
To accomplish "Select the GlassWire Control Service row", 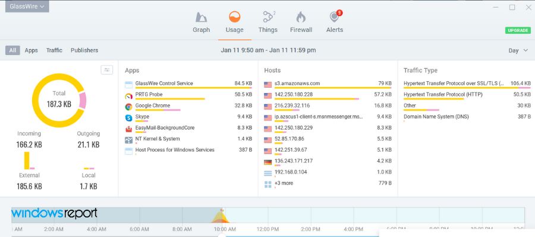I will (188, 84).
